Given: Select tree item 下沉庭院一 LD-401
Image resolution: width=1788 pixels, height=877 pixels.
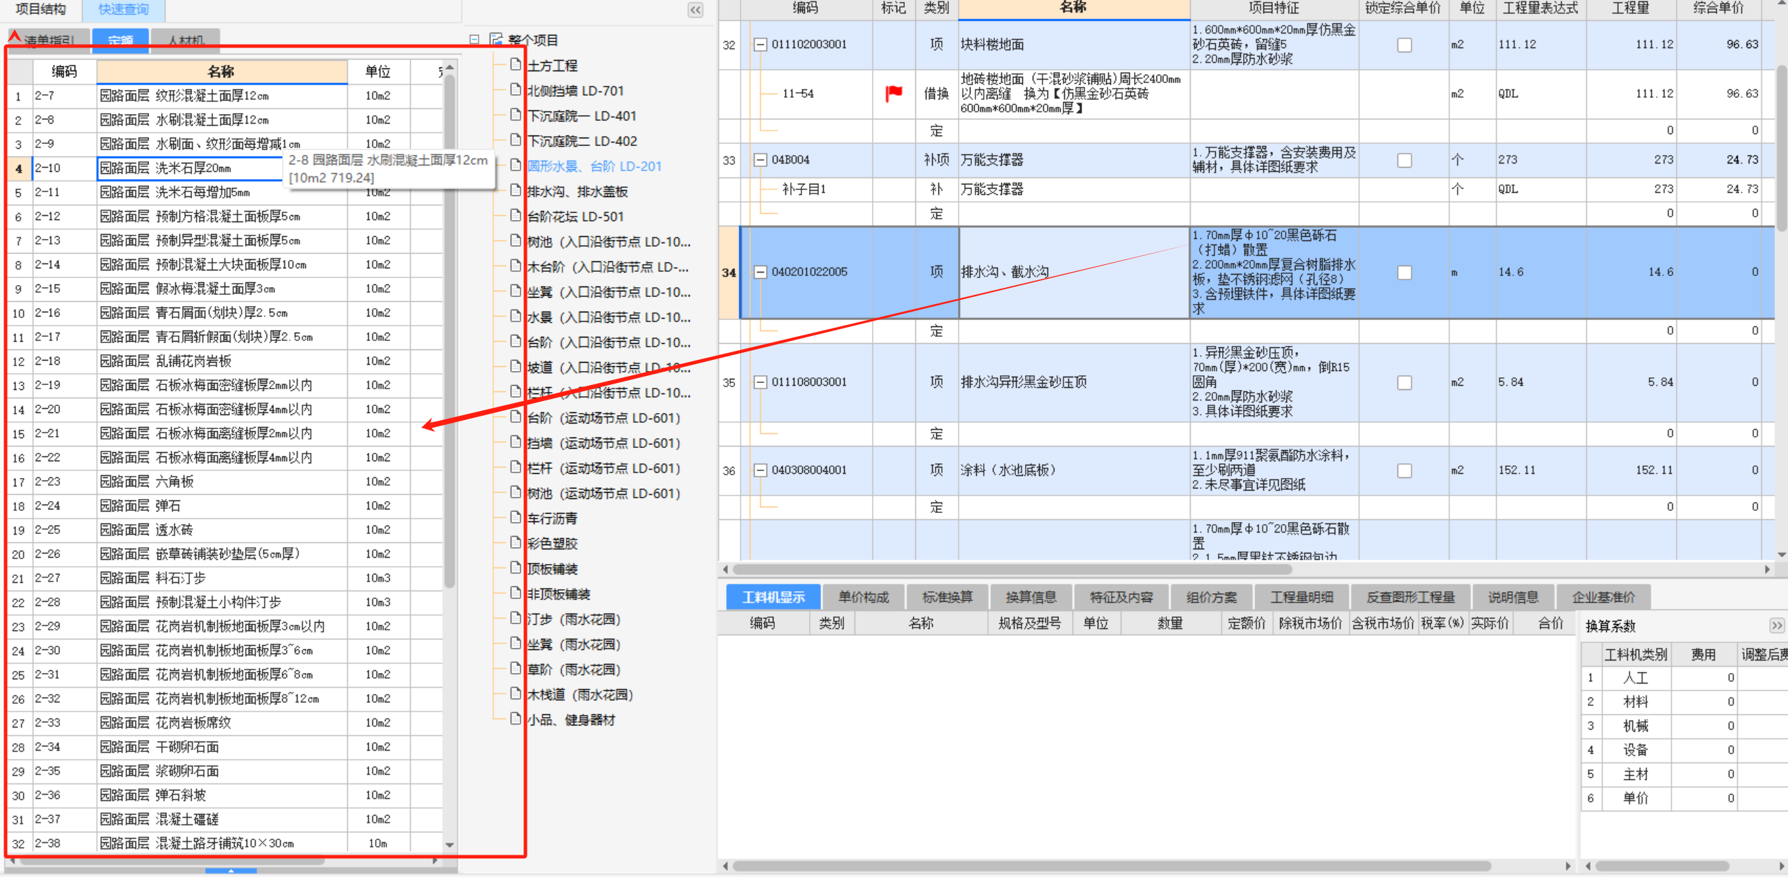Looking at the screenshot, I should click(x=581, y=115).
